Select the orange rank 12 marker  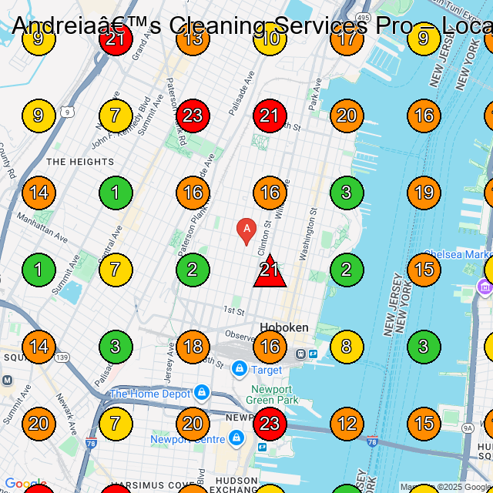point(347,424)
